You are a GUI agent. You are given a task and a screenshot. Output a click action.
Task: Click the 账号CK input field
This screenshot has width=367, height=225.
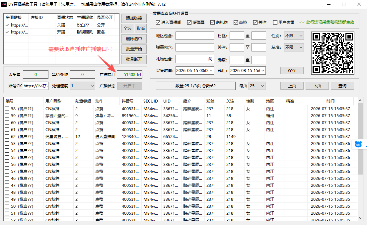(x=36, y=86)
